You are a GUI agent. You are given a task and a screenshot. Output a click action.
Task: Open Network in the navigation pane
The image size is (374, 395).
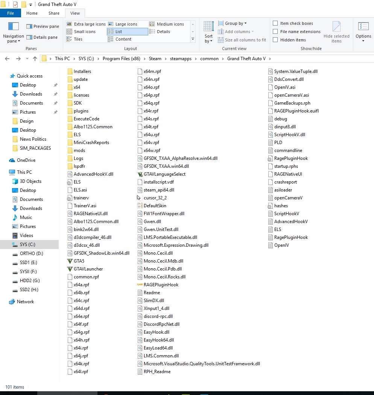pyautogui.click(x=21, y=302)
